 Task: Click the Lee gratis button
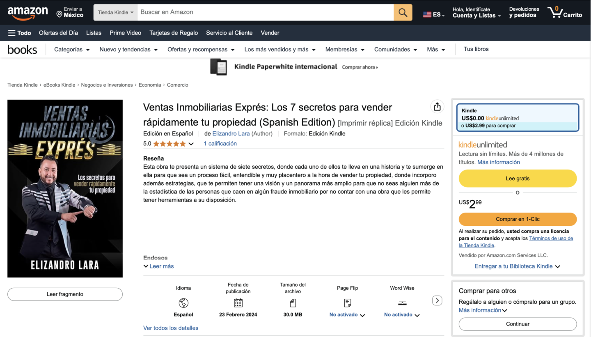(518, 178)
